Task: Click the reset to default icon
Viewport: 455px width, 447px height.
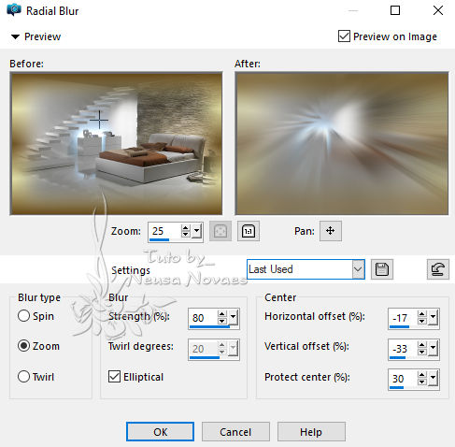Action: pyautogui.click(x=437, y=269)
